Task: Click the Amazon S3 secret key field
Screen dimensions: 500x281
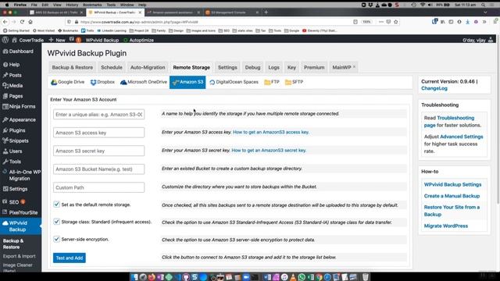Action: (x=99, y=151)
